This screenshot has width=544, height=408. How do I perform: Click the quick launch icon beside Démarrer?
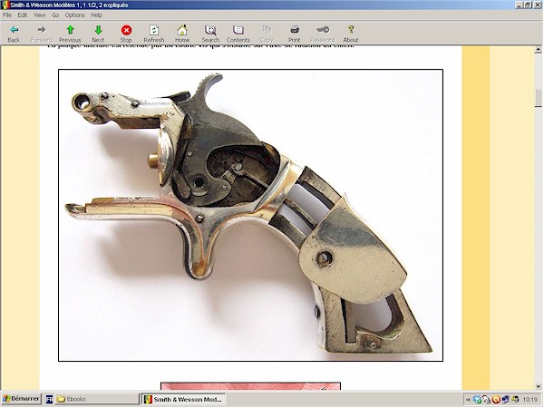(x=49, y=399)
